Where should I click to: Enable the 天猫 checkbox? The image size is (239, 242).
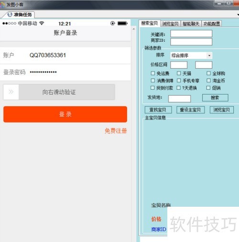[x=179, y=73]
